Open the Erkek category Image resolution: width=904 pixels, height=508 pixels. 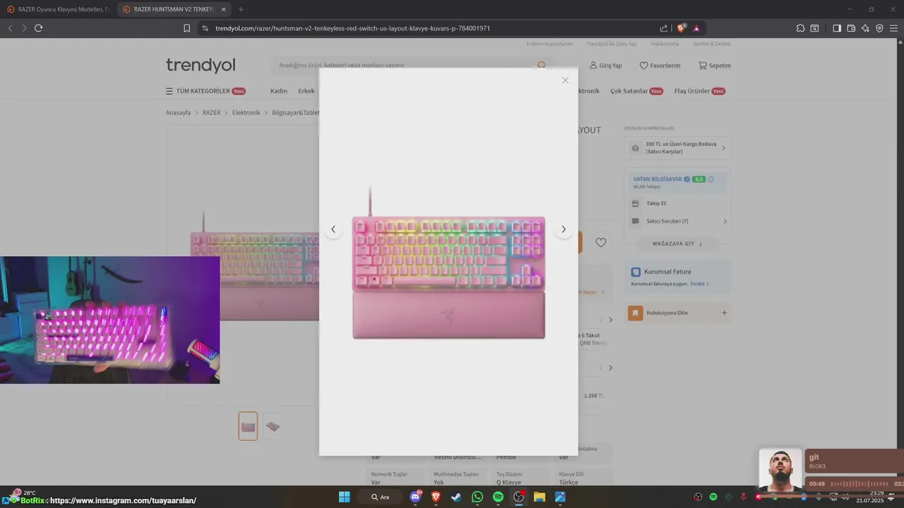307,91
